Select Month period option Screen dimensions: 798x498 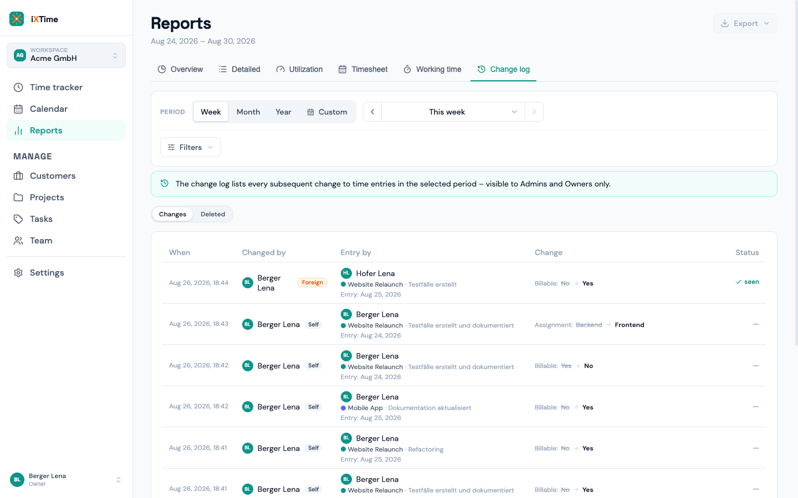pyautogui.click(x=248, y=112)
